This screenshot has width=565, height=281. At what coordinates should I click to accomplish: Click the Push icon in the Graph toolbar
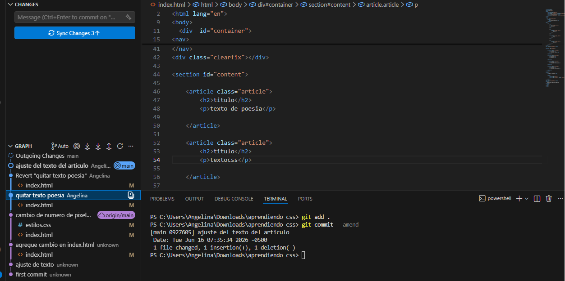point(109,146)
